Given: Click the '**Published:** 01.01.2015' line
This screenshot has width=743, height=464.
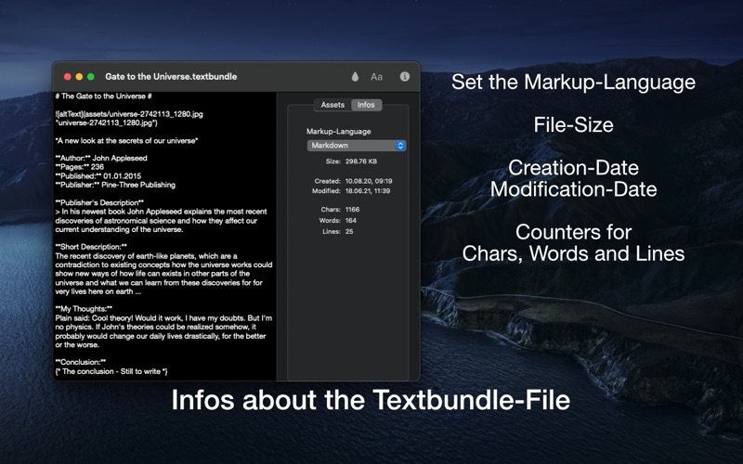Looking at the screenshot, I should [98, 176].
